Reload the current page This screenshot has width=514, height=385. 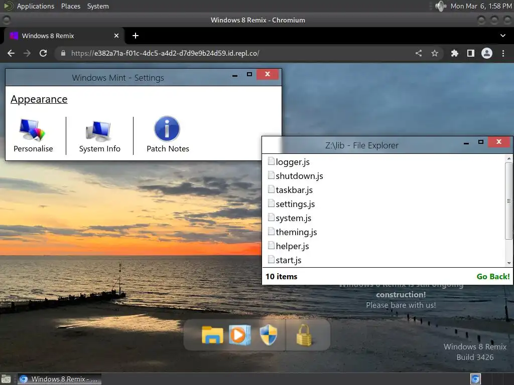click(x=43, y=53)
